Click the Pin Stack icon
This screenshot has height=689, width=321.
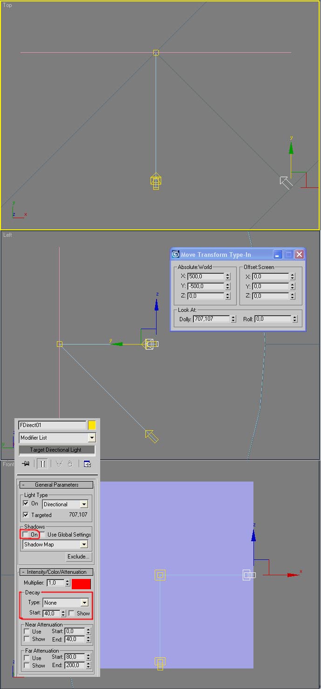[x=26, y=464]
